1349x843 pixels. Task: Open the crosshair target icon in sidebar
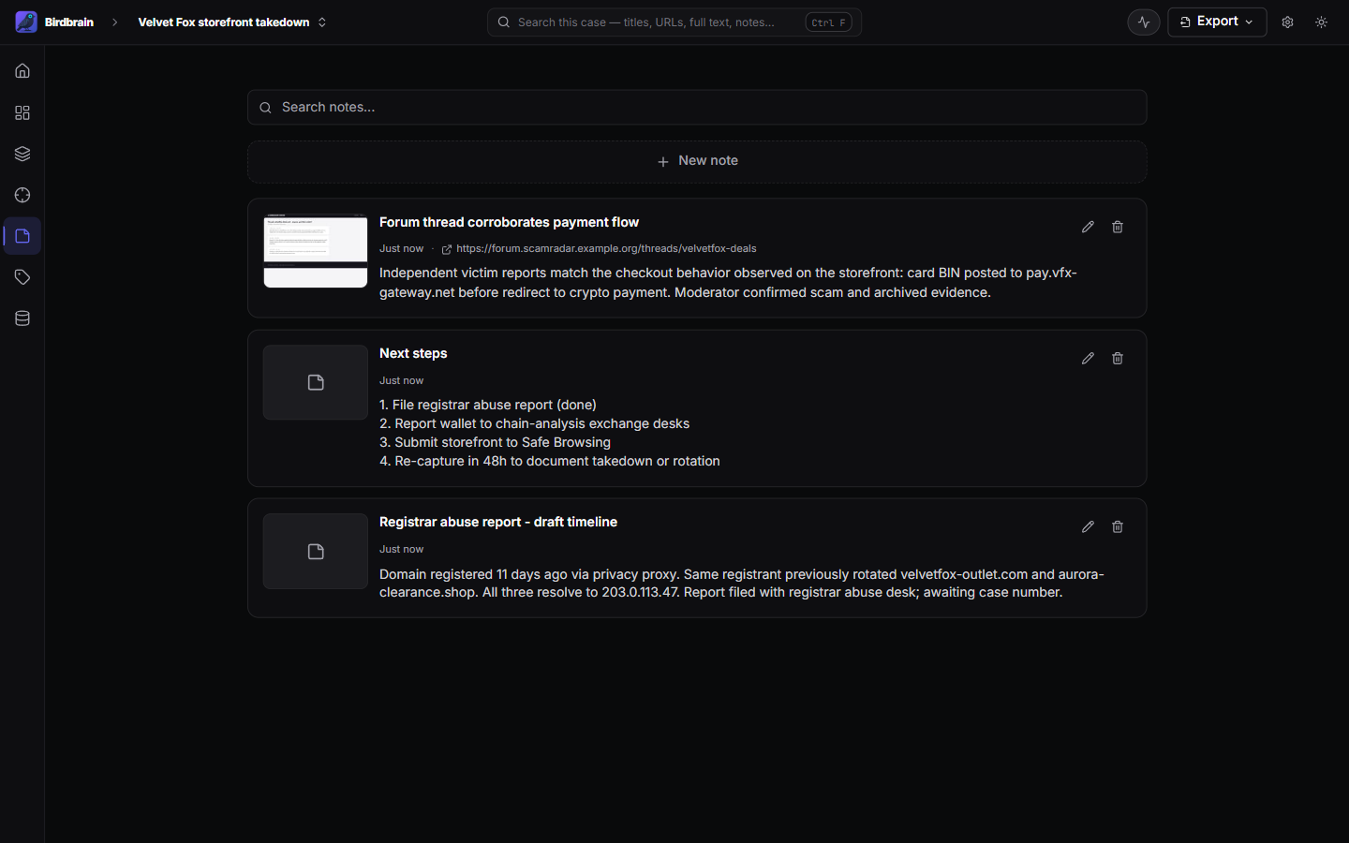point(22,195)
